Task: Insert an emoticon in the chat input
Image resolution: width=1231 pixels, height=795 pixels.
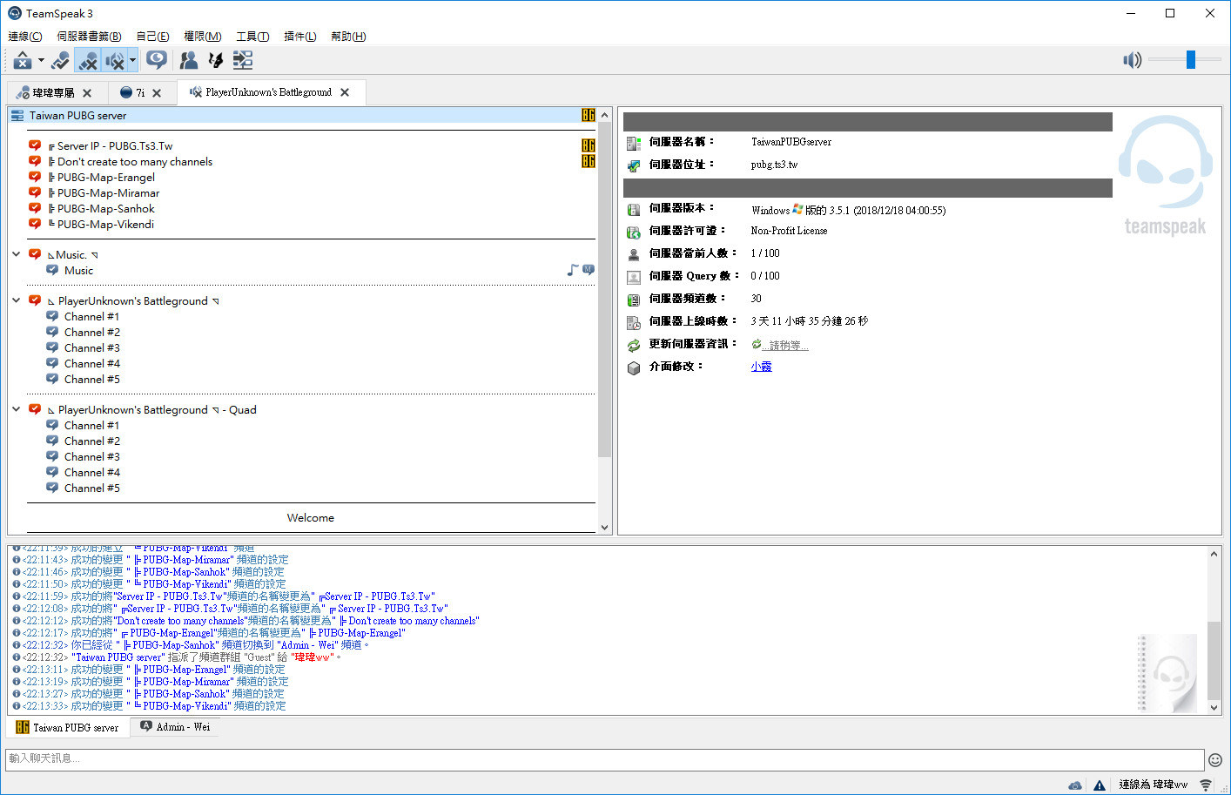Action: 1215,759
